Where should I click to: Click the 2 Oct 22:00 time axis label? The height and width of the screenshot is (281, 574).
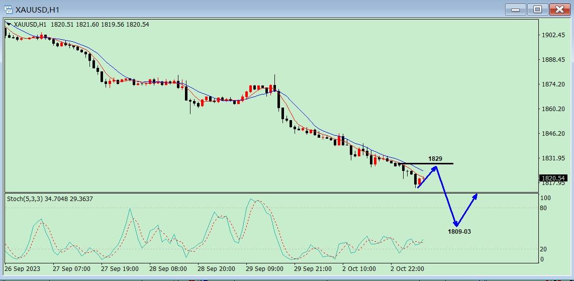[408, 269]
